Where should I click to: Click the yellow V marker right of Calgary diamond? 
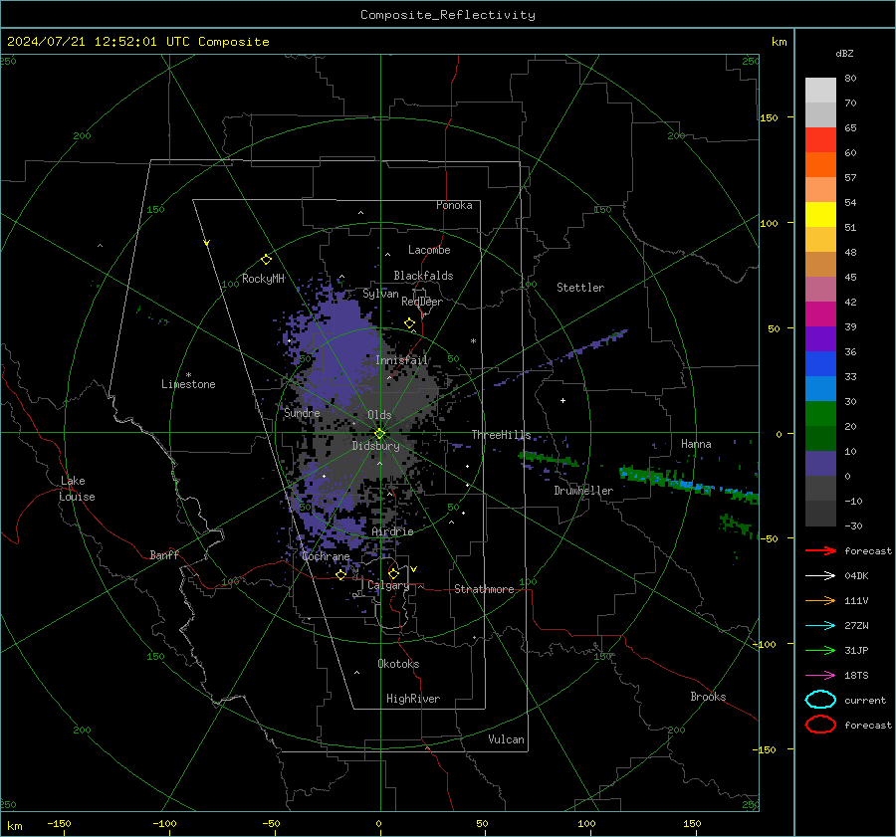point(413,569)
